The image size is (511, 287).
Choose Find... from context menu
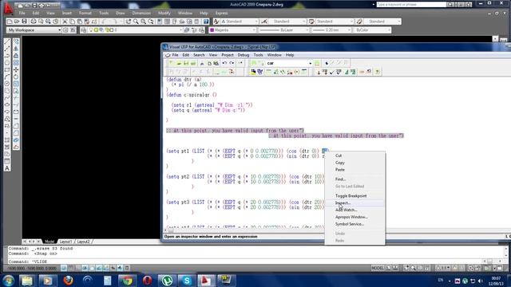click(x=340, y=179)
